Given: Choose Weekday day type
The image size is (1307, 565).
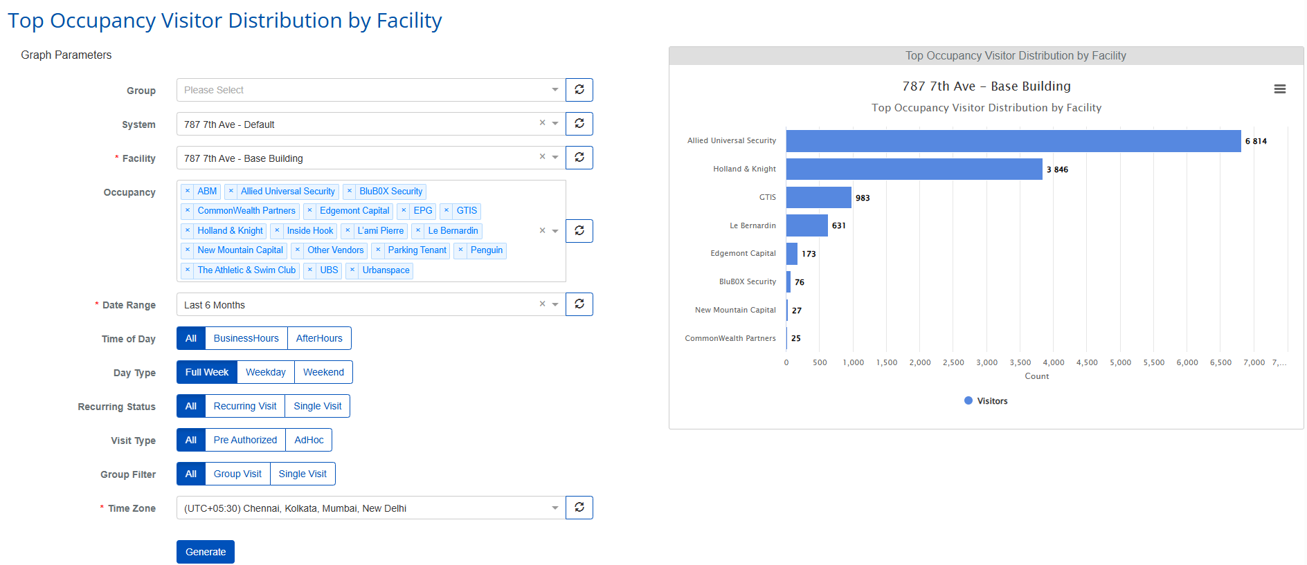Looking at the screenshot, I should [266, 372].
